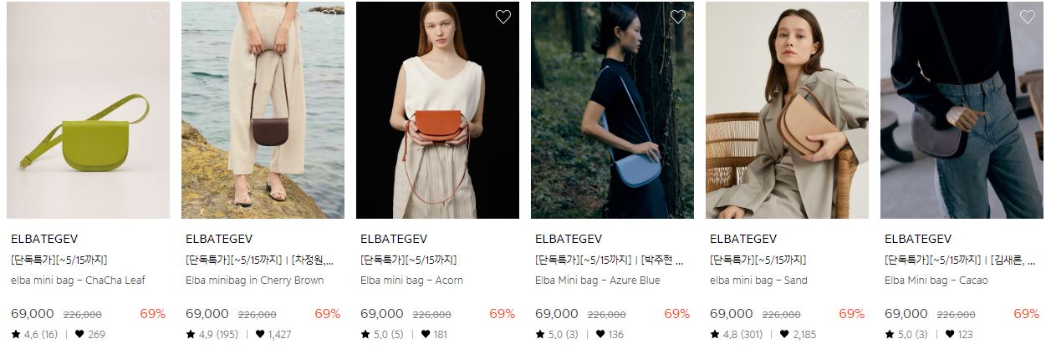Open product title 'elba mini bag – Sand'

click(758, 281)
